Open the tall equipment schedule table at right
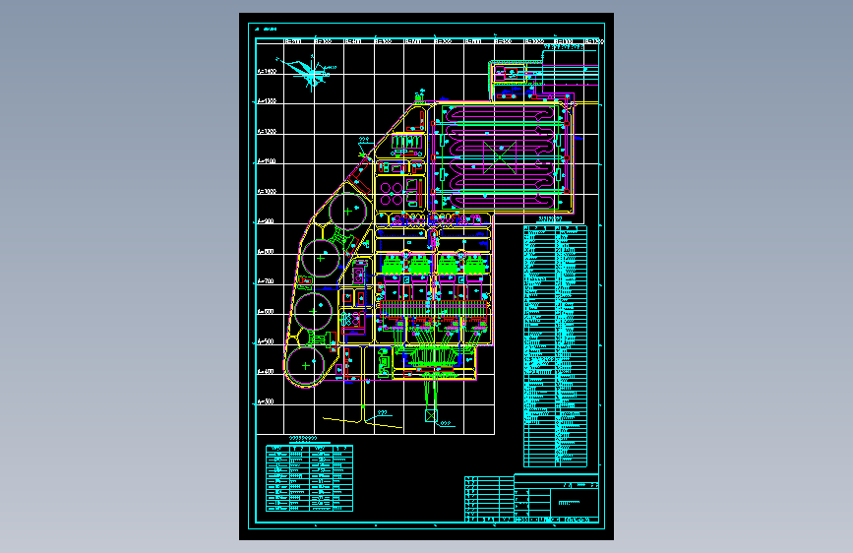The image size is (853, 553). 555,346
